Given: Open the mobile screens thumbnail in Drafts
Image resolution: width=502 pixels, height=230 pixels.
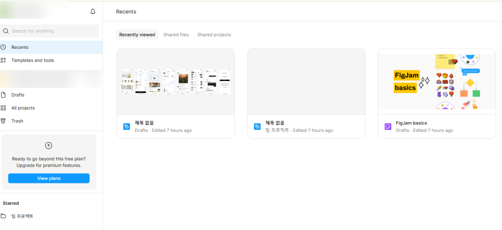Looking at the screenshot, I should [x=175, y=81].
